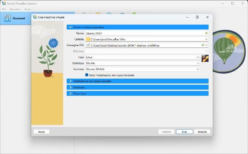Click the Ubuntu OS type icon
248x154 pixels.
205,58
